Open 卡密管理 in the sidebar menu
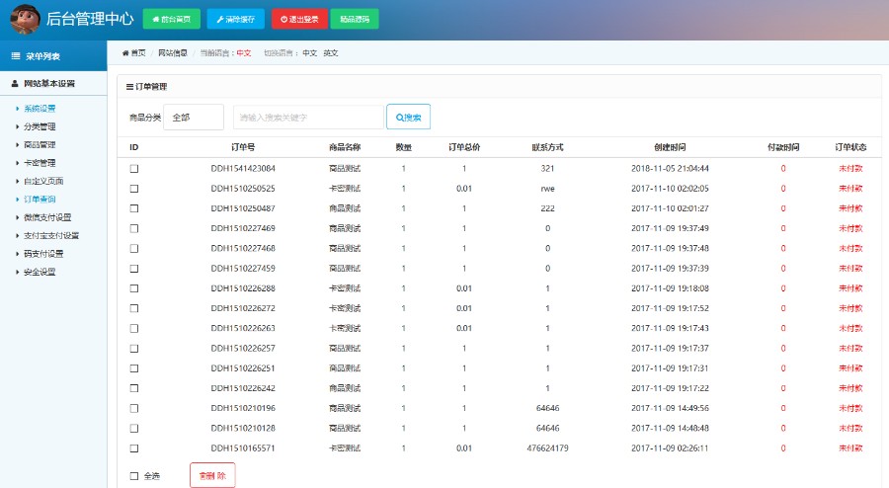889x488 pixels. click(40, 163)
